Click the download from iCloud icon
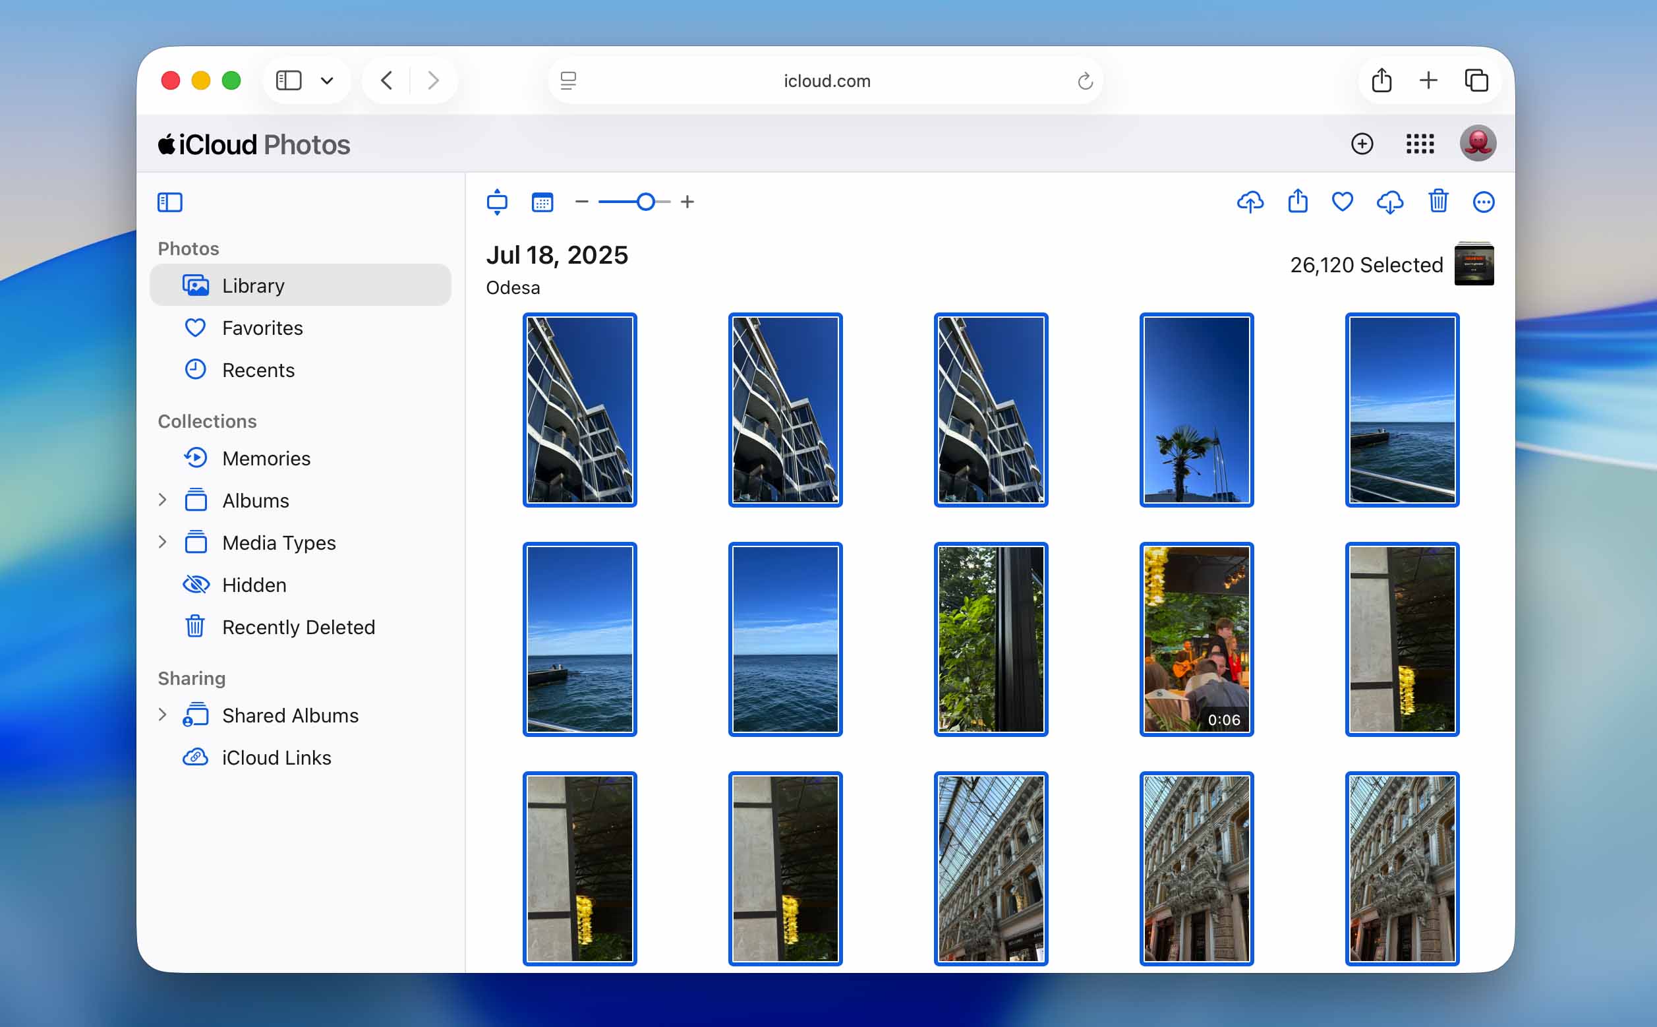1657x1027 pixels. (1390, 202)
